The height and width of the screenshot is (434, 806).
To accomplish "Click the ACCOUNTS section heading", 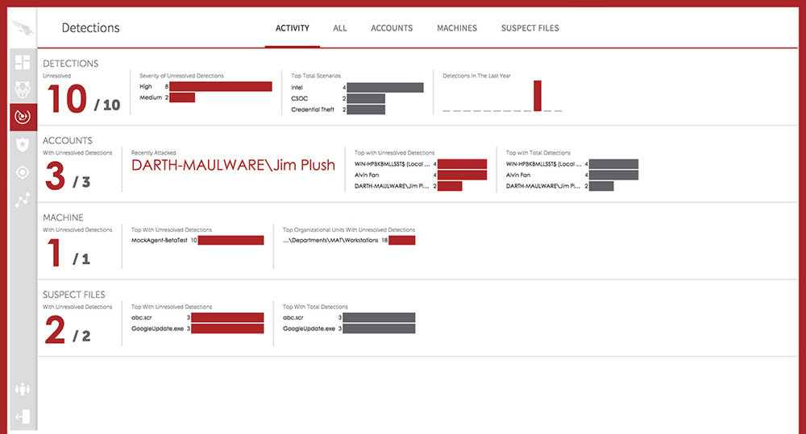I will point(68,141).
